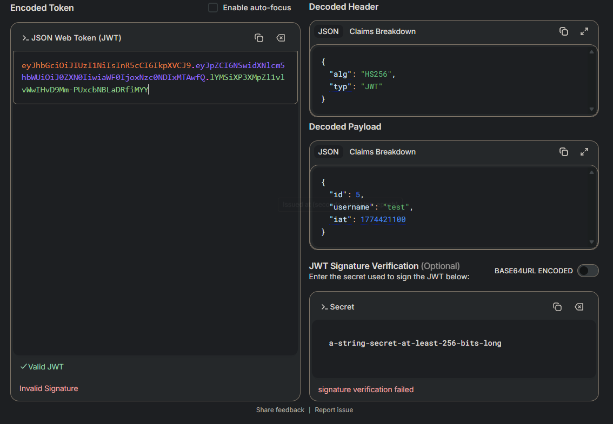Click the Share feedback link

click(x=280, y=410)
